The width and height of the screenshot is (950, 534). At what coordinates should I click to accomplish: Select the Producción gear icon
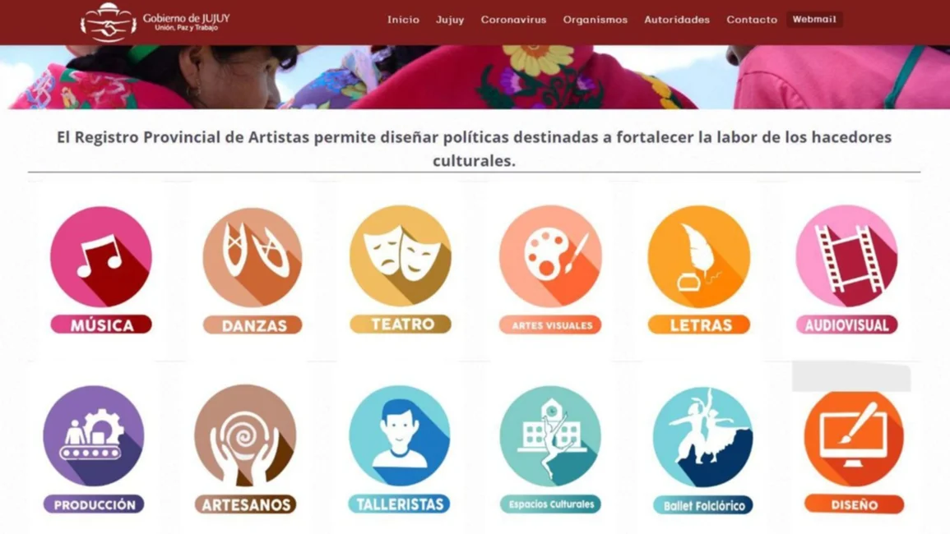point(94,436)
